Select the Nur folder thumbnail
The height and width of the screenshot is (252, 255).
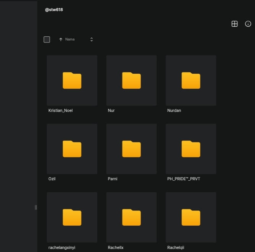131,80
